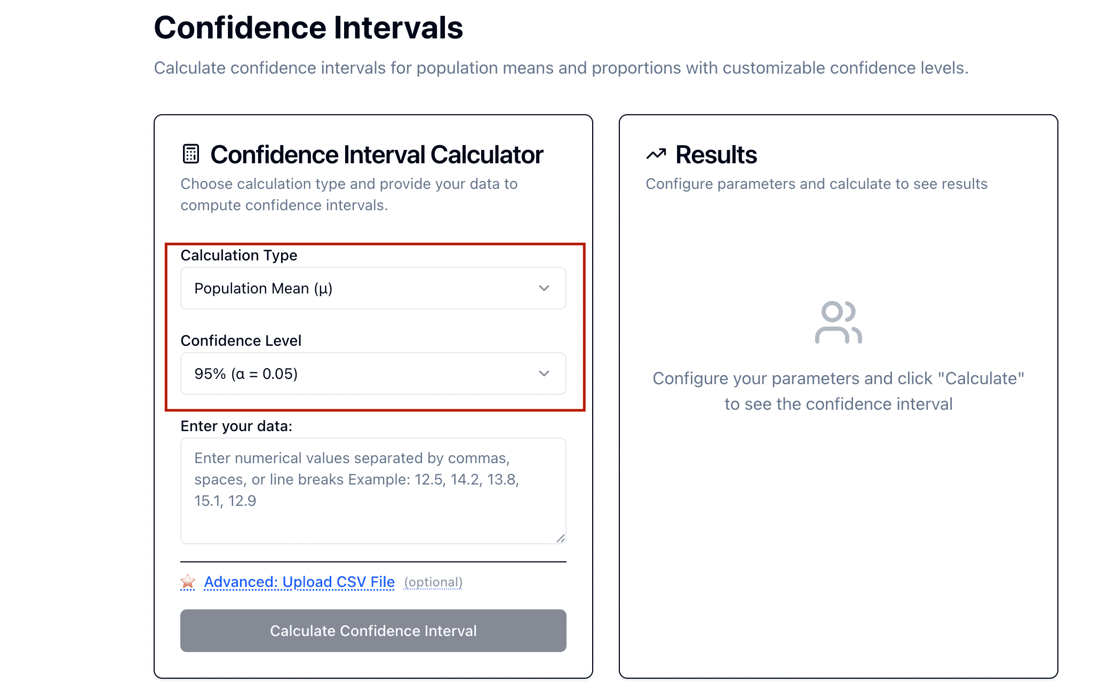This screenshot has width=1100, height=699.
Task: Click the calculator icon beside the card title
Action: [190, 154]
